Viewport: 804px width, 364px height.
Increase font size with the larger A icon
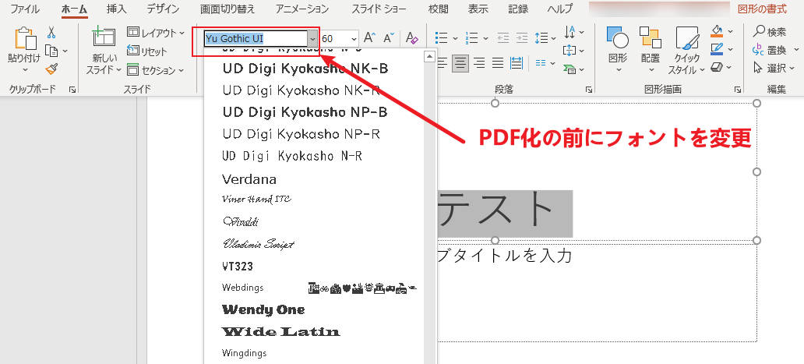click(x=369, y=38)
